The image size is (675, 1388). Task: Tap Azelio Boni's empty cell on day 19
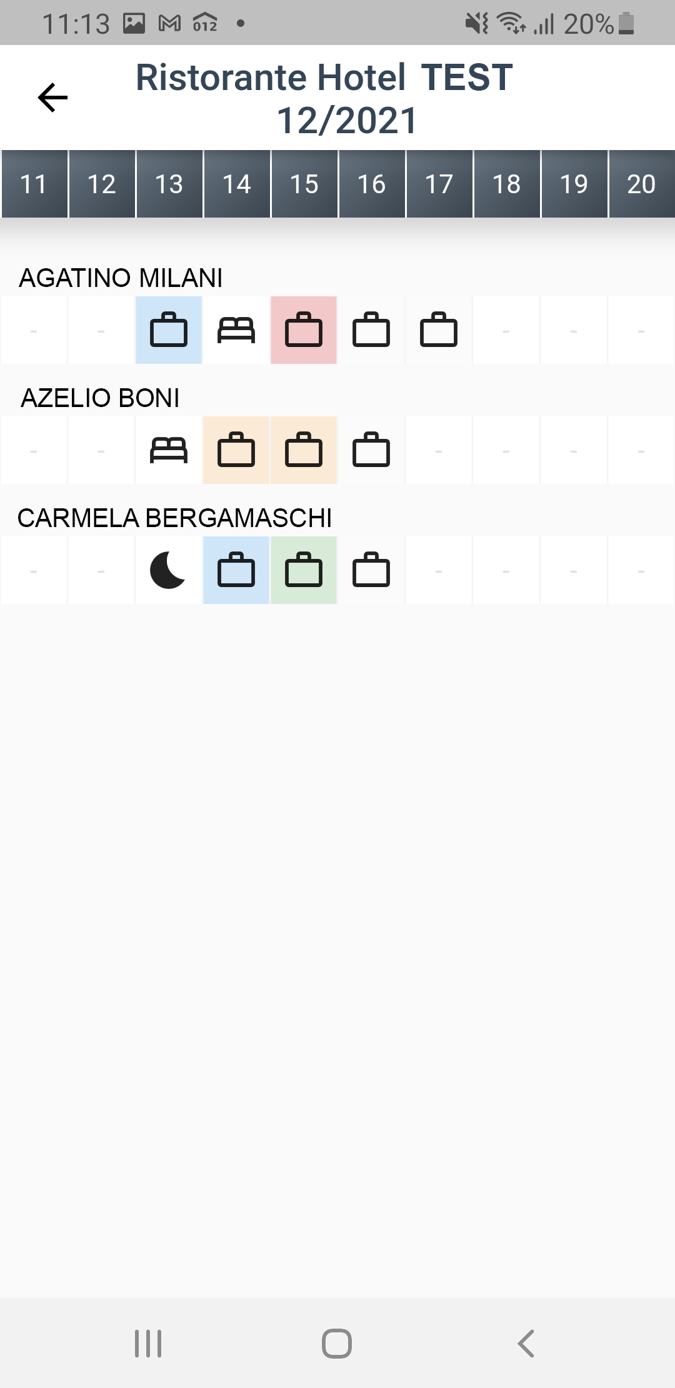coord(574,450)
